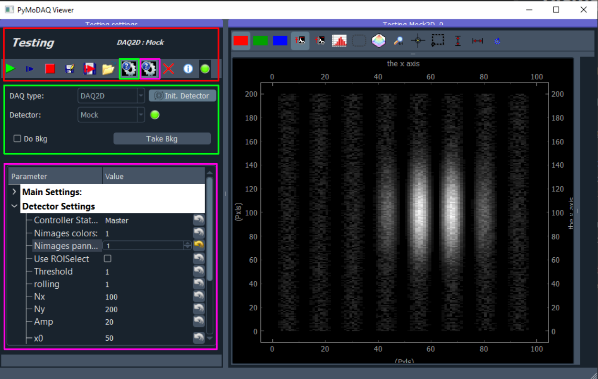The width and height of the screenshot is (598, 379).
Task: Expand the Main Settings tree group
Action: pyautogui.click(x=14, y=192)
